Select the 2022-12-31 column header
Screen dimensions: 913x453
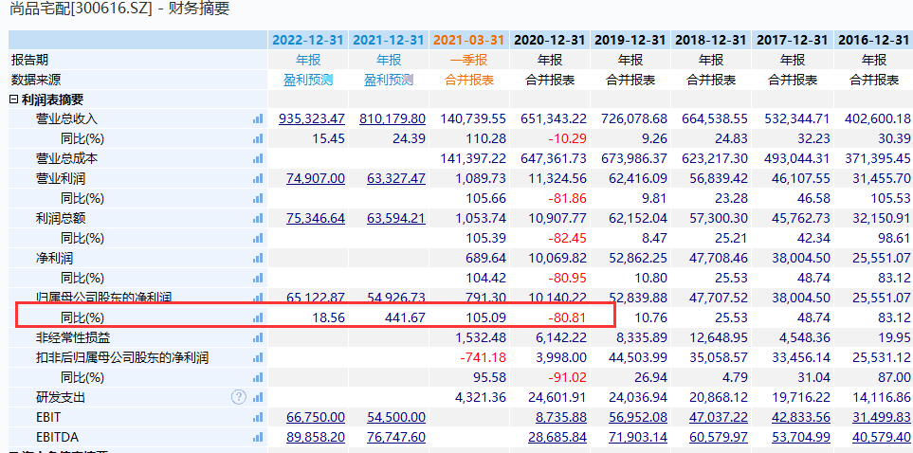click(x=307, y=40)
